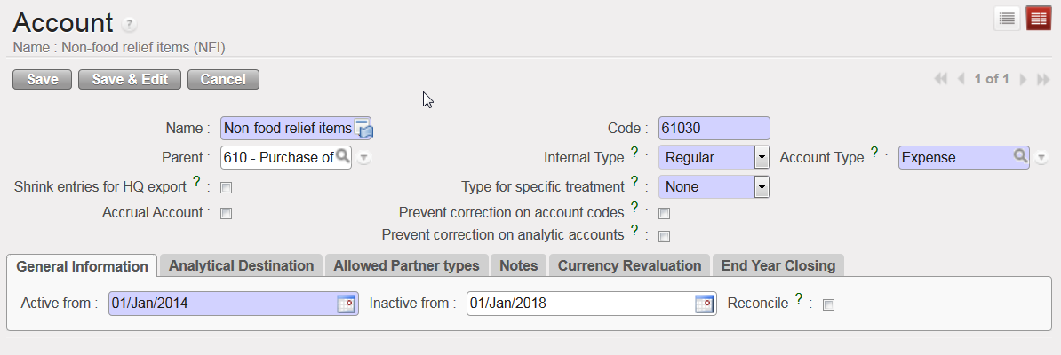This screenshot has height=355, width=1061.
Task: Toggle Accrual Account checkbox
Action: pos(226,213)
